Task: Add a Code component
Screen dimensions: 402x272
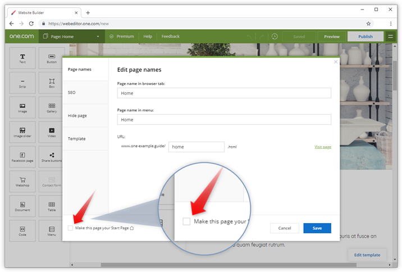Action: click(22, 231)
